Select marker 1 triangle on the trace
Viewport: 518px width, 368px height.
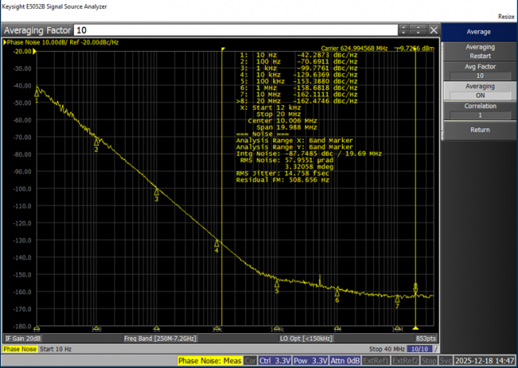point(37,92)
